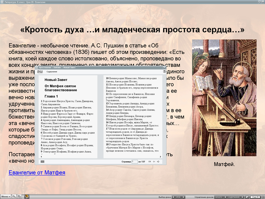Image resolution: width=265 pixels, height=199 pixels.
Task: Click the page number input field
Action: point(134,162)
